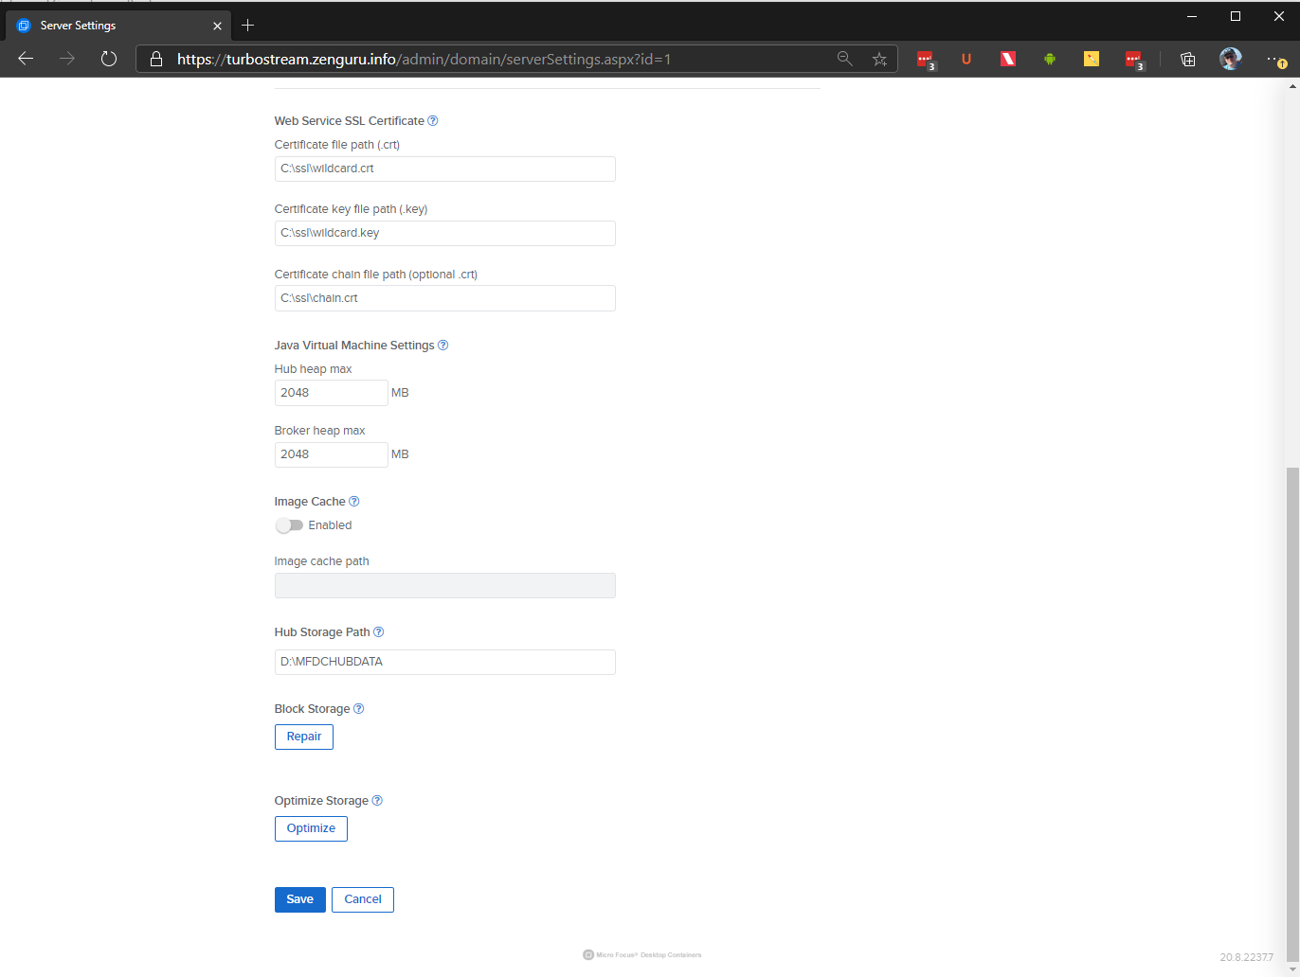Open the browser profile avatar menu
Viewport: 1300px width, 977px height.
click(1230, 59)
